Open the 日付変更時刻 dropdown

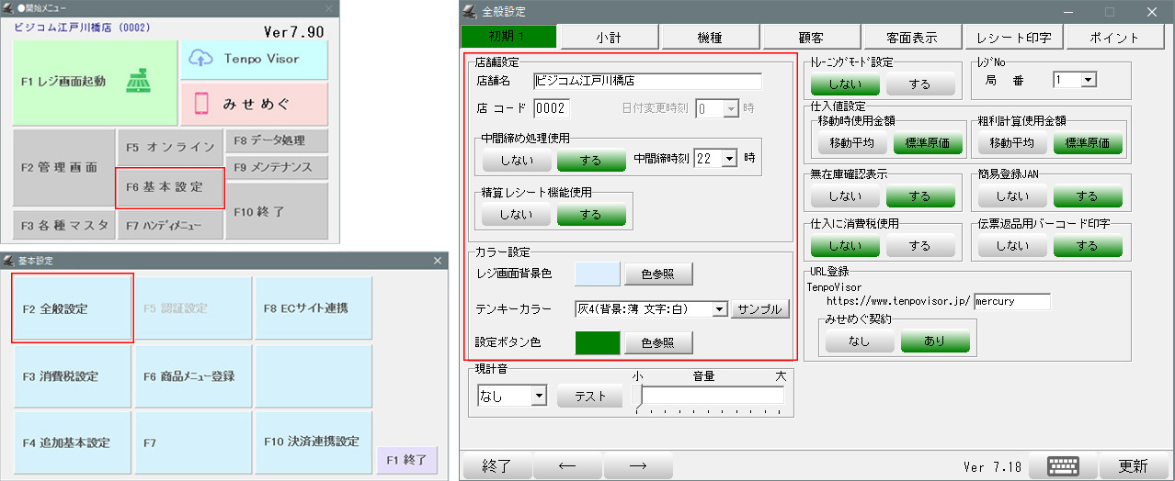pyautogui.click(x=730, y=108)
